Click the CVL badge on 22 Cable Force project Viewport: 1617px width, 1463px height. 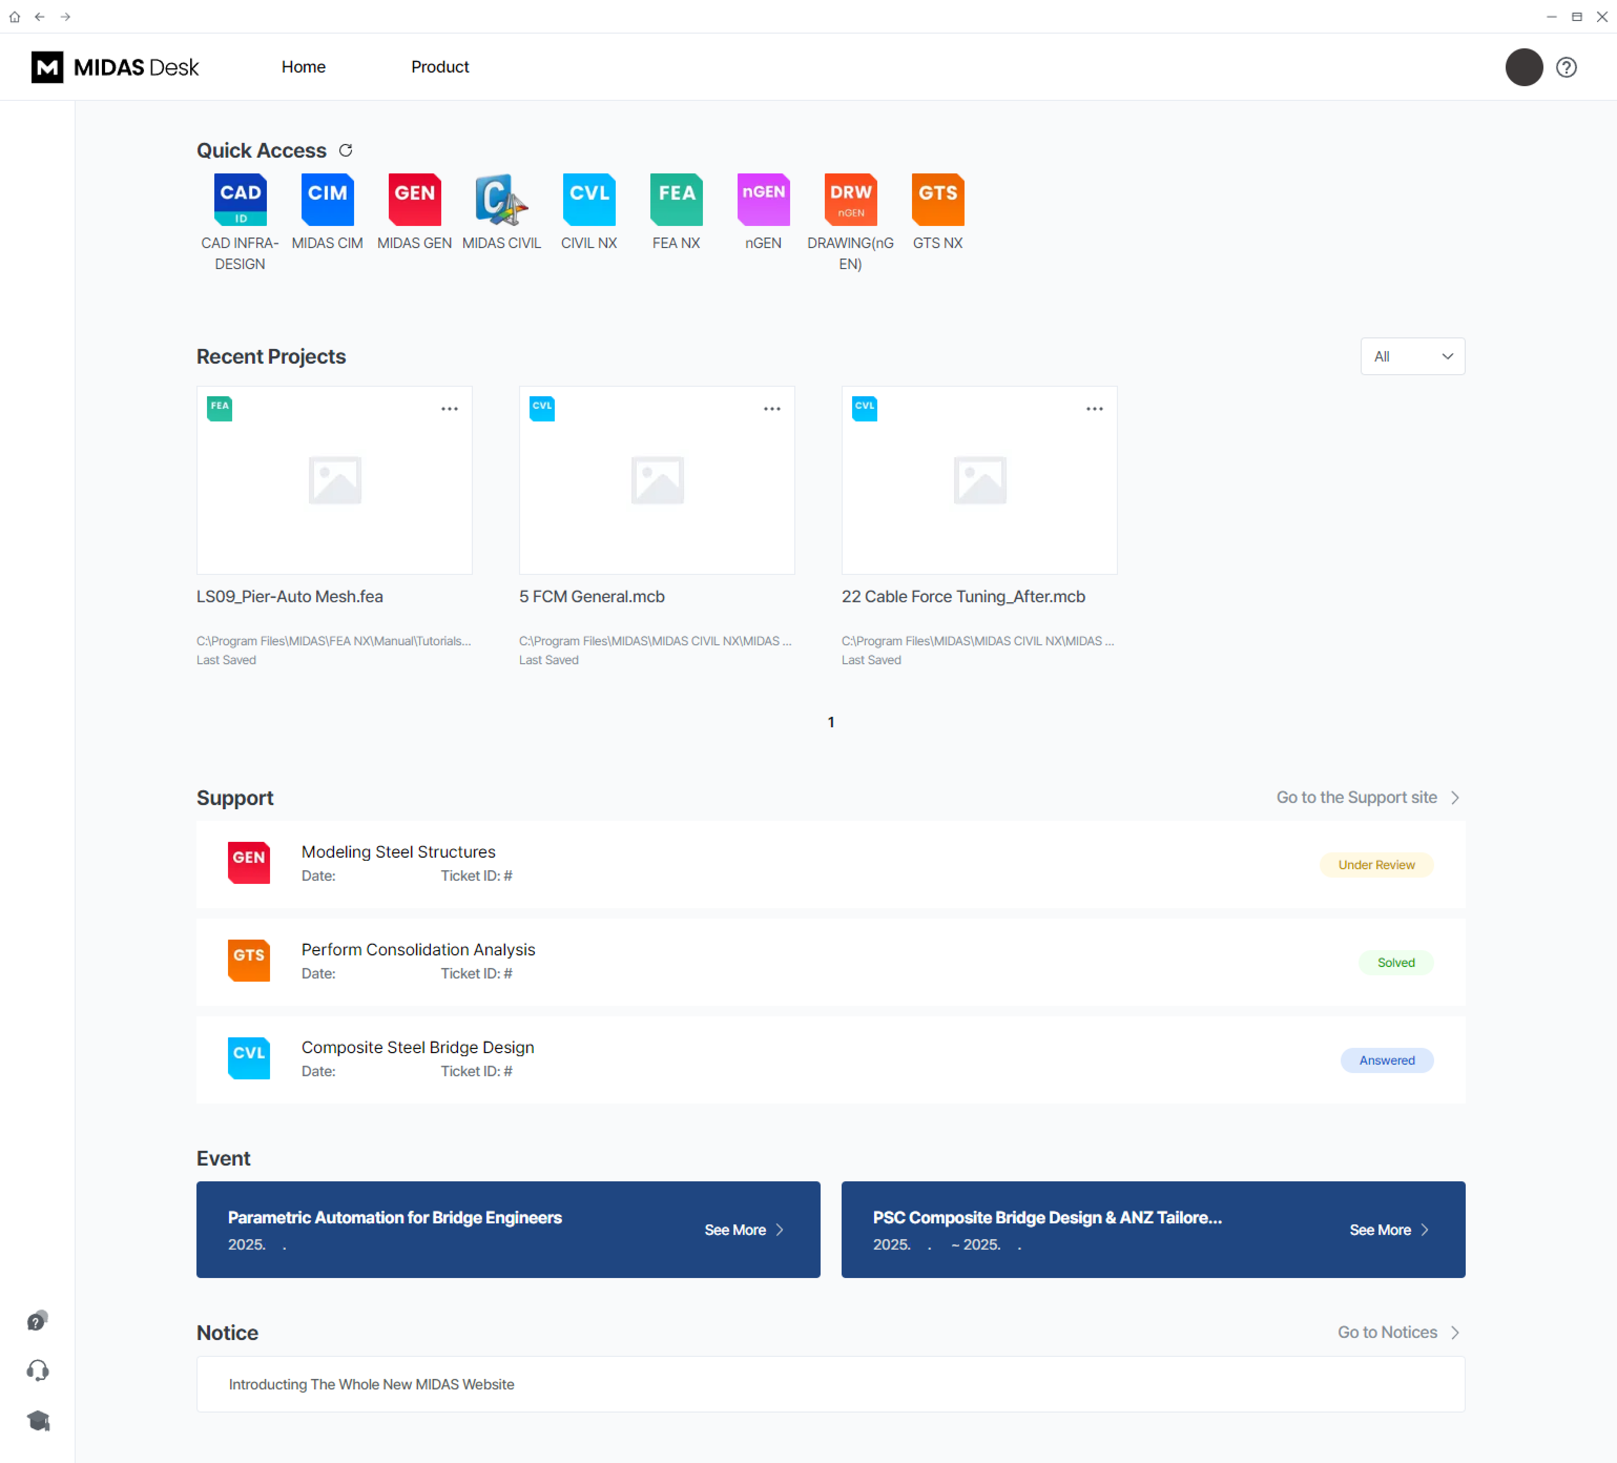click(x=864, y=408)
